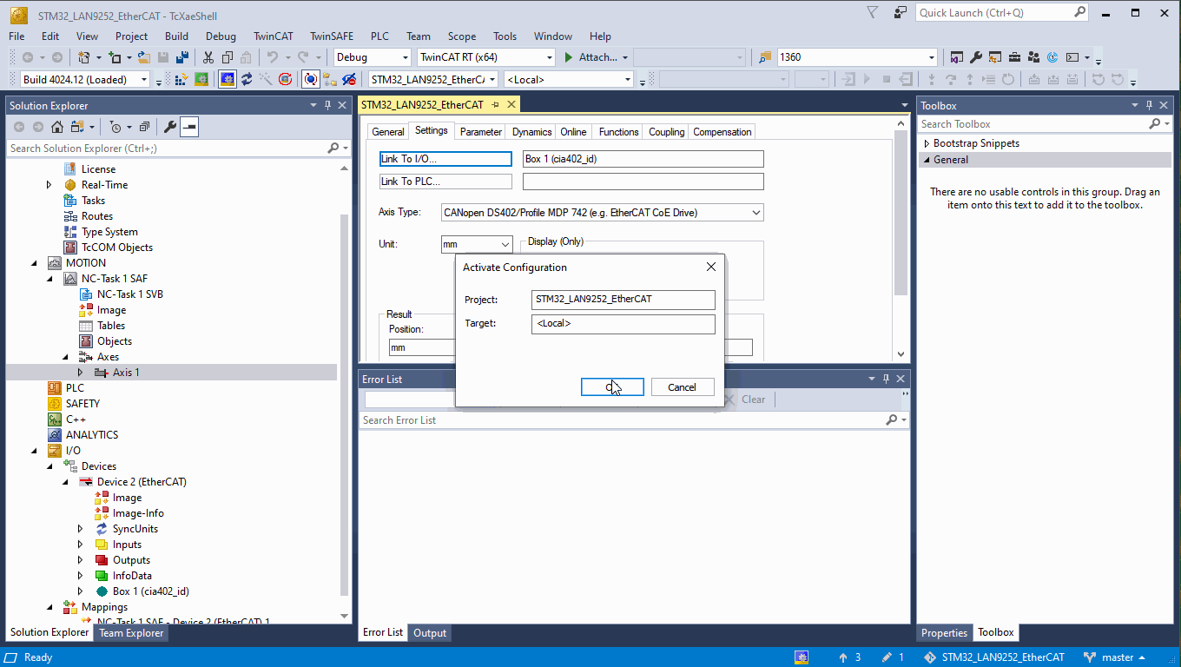Click the Scan magic wand icon
Image resolution: width=1181 pixels, height=667 pixels.
coord(265,80)
